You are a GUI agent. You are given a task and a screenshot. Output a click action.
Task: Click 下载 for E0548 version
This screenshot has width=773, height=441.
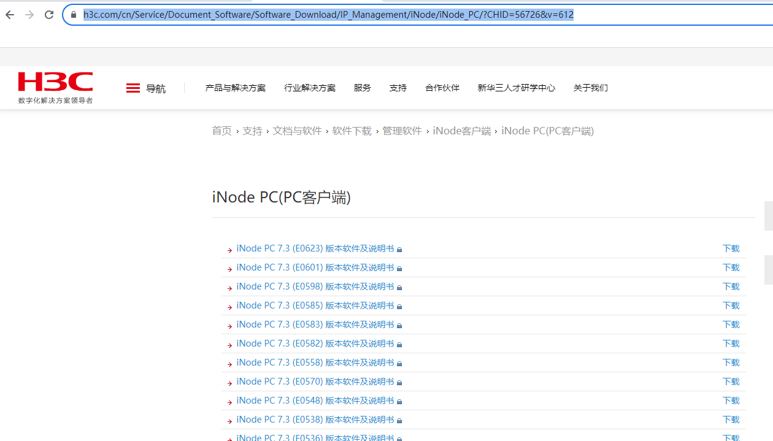[x=731, y=401]
